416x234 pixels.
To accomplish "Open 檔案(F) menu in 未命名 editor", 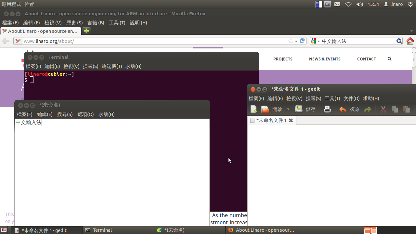I will coord(24,114).
